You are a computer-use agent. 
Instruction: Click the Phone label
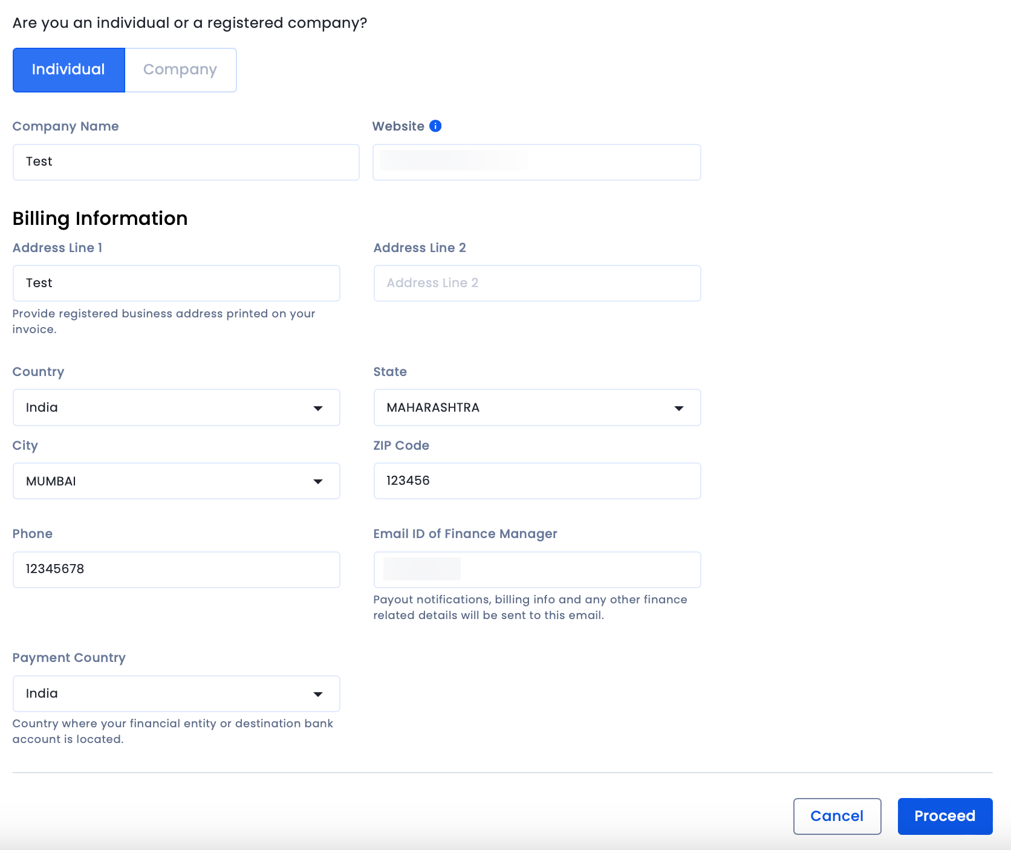33,534
